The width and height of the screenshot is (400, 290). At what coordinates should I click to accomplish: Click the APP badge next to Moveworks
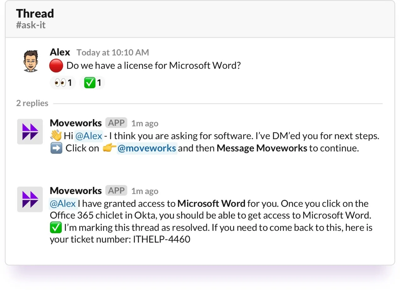pos(116,123)
